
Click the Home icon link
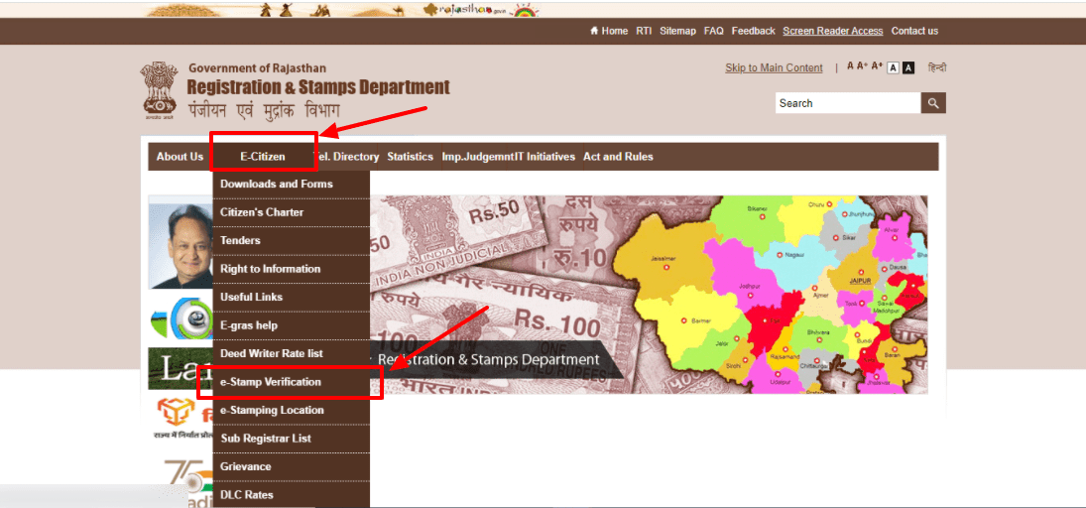coord(609,31)
